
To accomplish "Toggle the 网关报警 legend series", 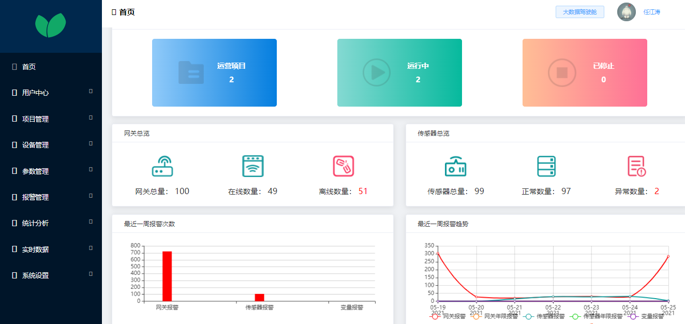I will 449,316.
